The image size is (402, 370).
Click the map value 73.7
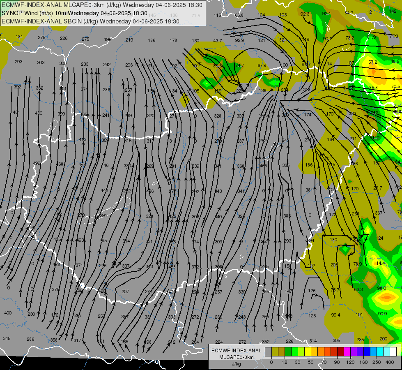pyautogui.click(x=335, y=290)
